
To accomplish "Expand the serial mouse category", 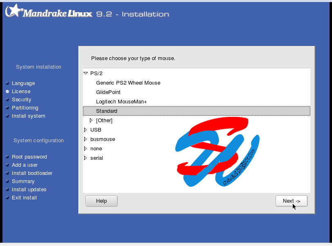I will coord(86,158).
